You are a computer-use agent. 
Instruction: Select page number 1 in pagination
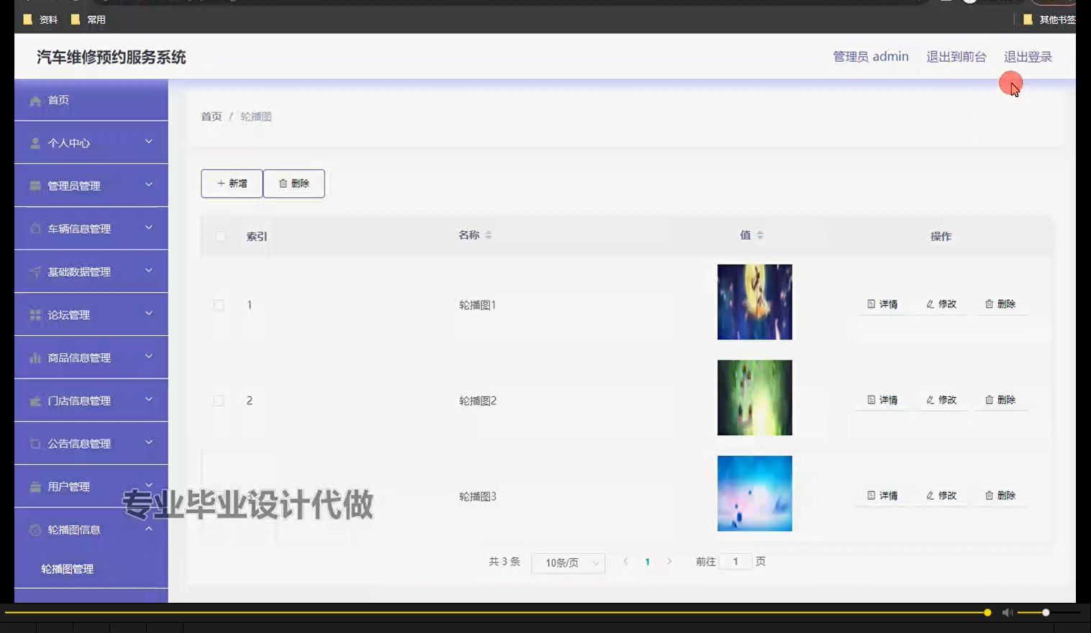[647, 562]
